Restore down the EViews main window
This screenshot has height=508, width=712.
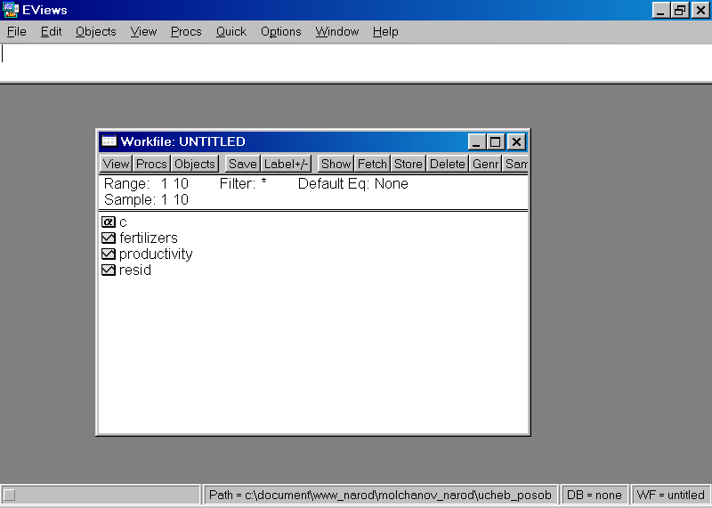click(x=680, y=10)
